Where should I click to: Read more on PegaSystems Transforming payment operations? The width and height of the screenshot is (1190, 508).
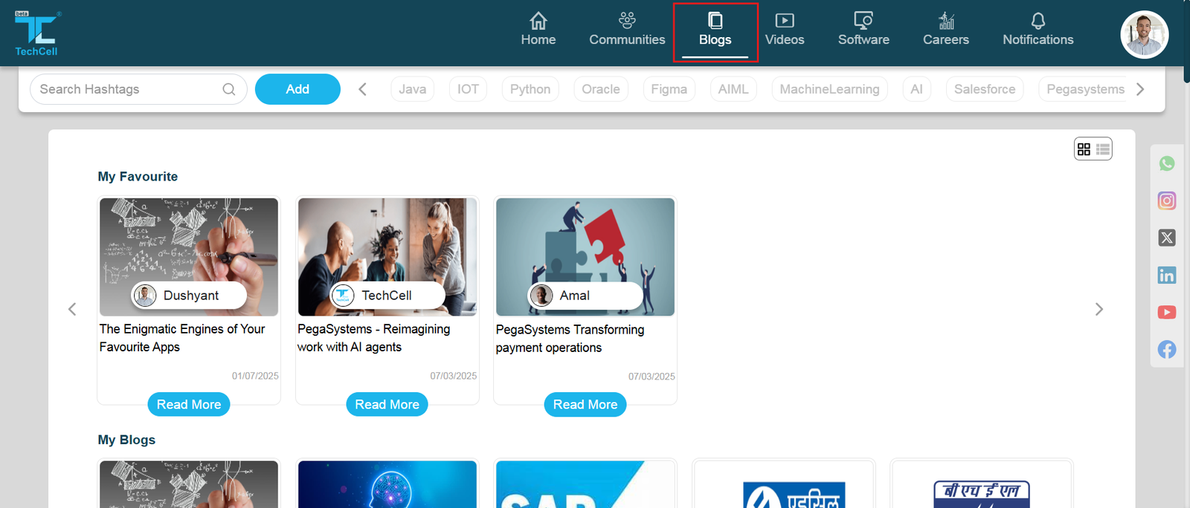(x=585, y=405)
